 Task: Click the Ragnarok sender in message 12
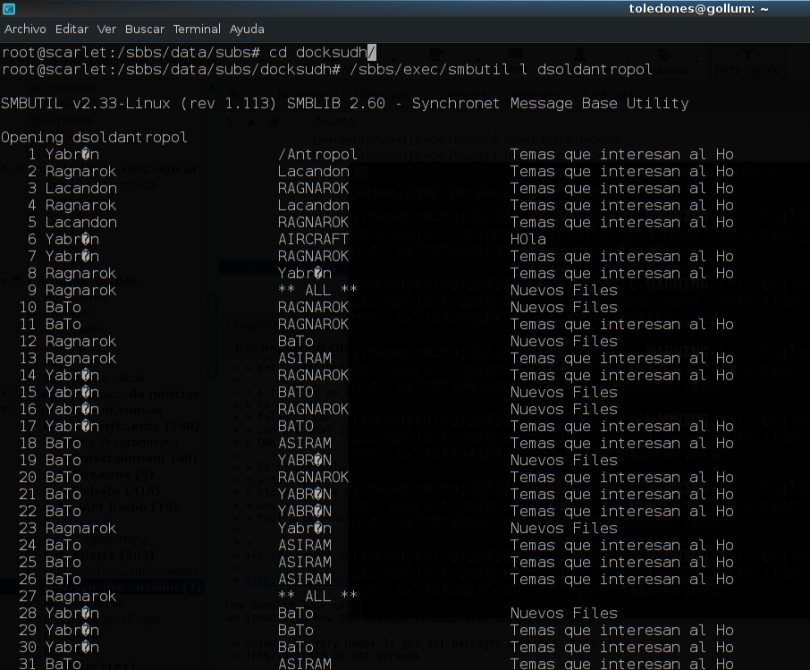coord(80,341)
